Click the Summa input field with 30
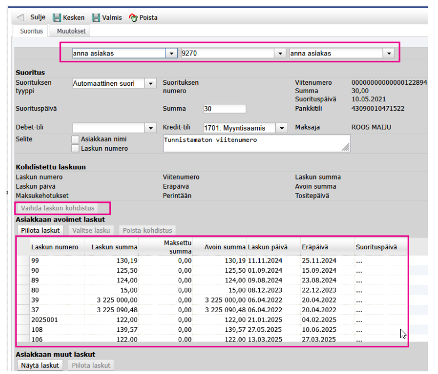 pos(225,109)
